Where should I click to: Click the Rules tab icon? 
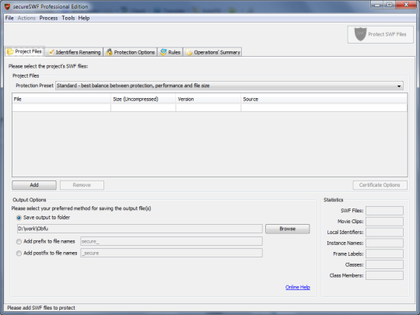pos(163,52)
